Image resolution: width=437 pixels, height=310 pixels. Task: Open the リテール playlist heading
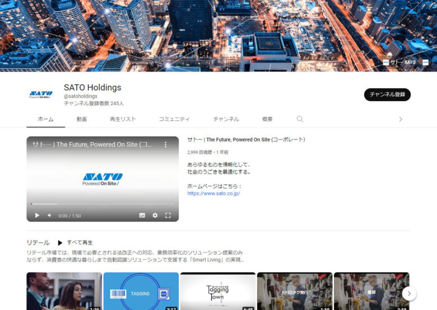[x=38, y=242]
